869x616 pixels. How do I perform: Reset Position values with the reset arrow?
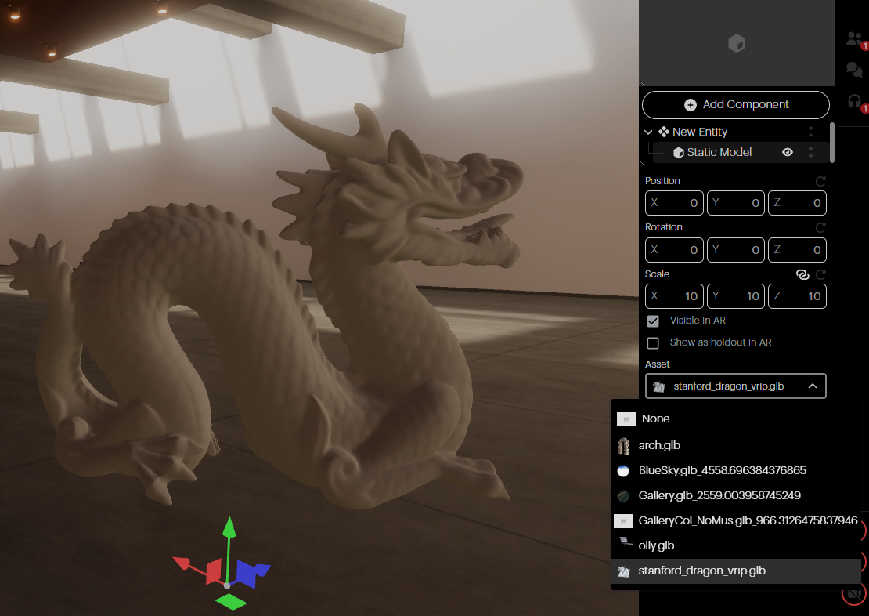tap(820, 182)
